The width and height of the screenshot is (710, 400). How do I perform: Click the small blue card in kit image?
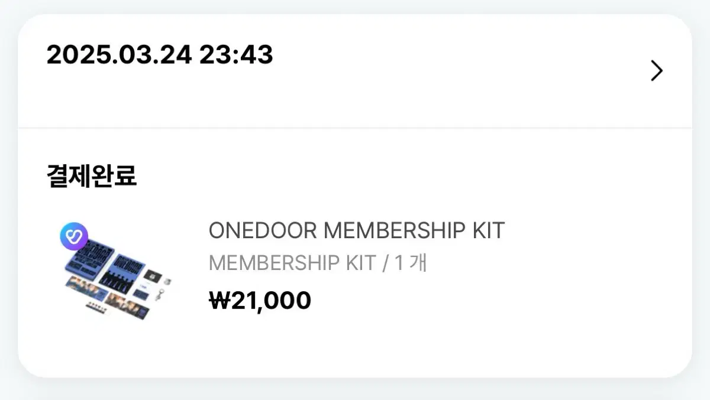click(x=140, y=295)
